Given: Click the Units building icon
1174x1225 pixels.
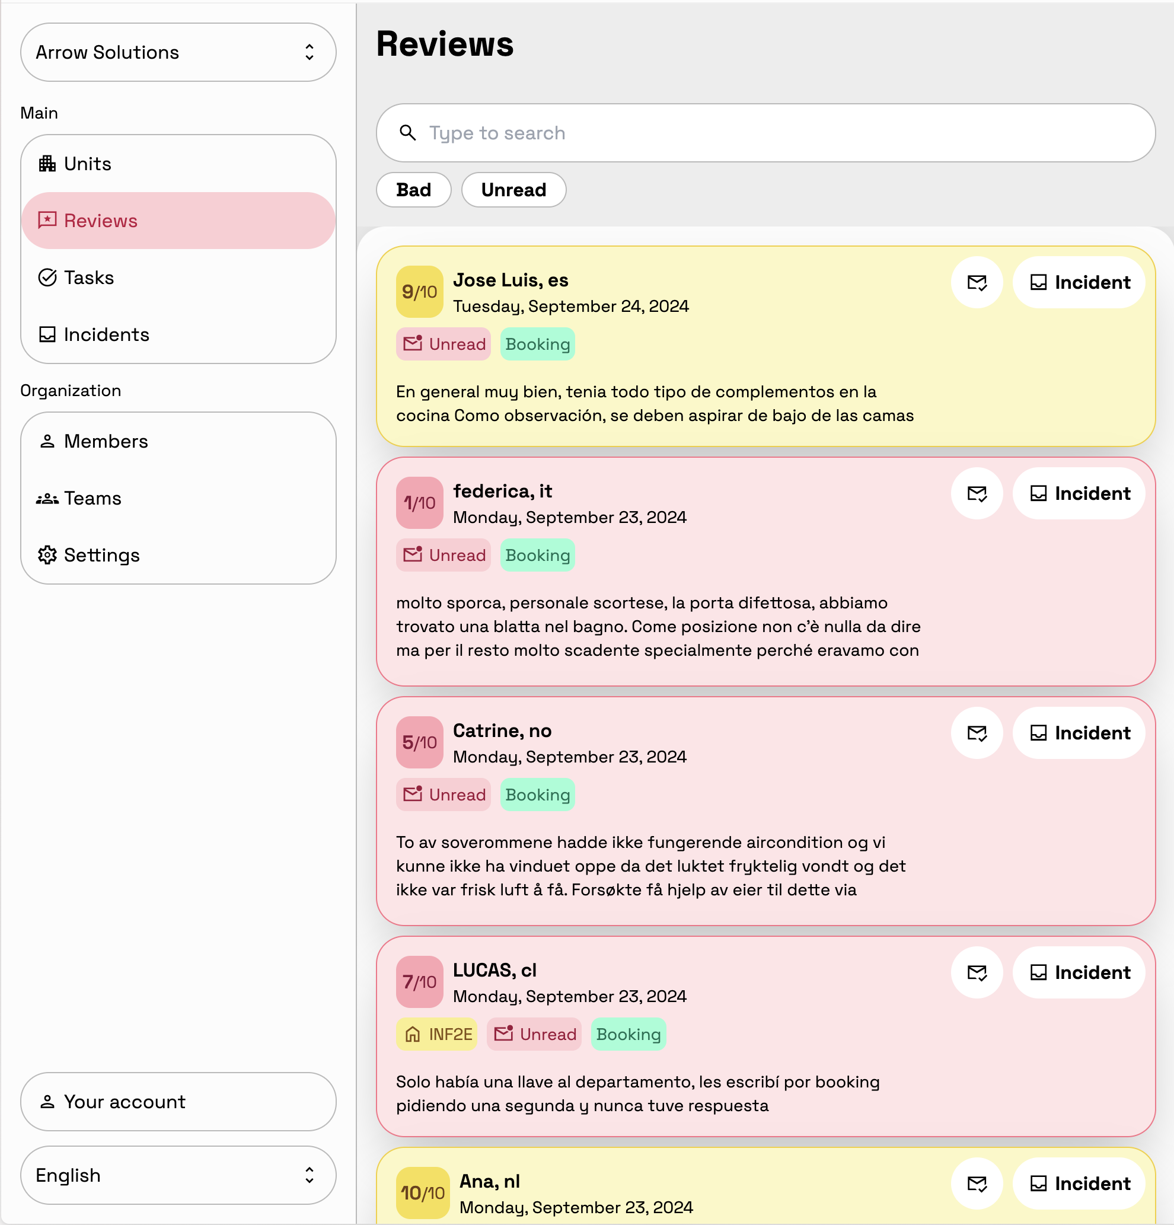Looking at the screenshot, I should 47,164.
